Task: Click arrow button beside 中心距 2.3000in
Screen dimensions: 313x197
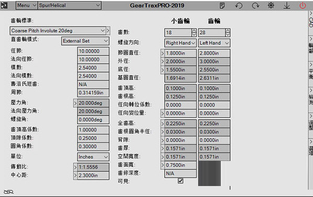Action: point(75,176)
